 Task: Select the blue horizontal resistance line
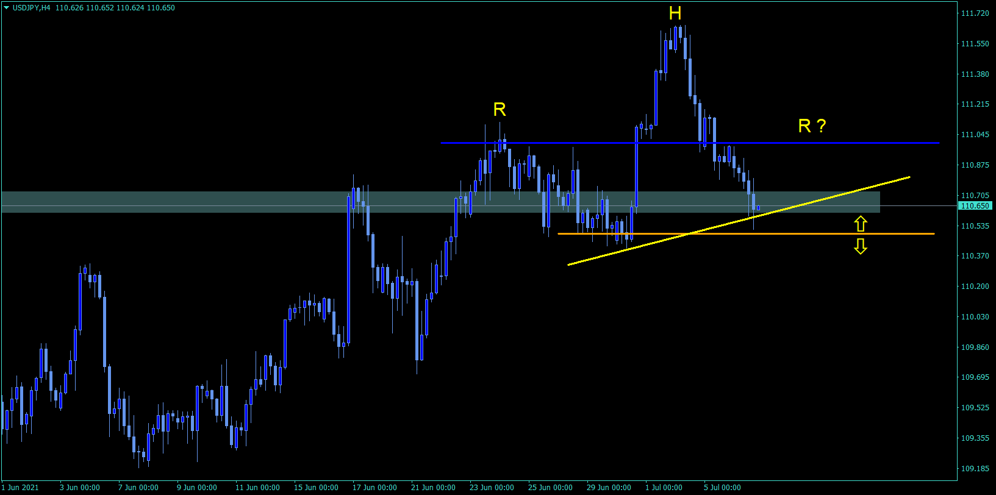[x=690, y=143]
